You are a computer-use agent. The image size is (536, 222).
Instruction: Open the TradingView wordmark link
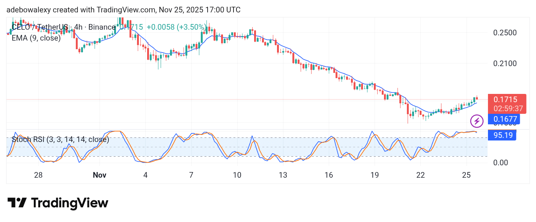pyautogui.click(x=69, y=203)
